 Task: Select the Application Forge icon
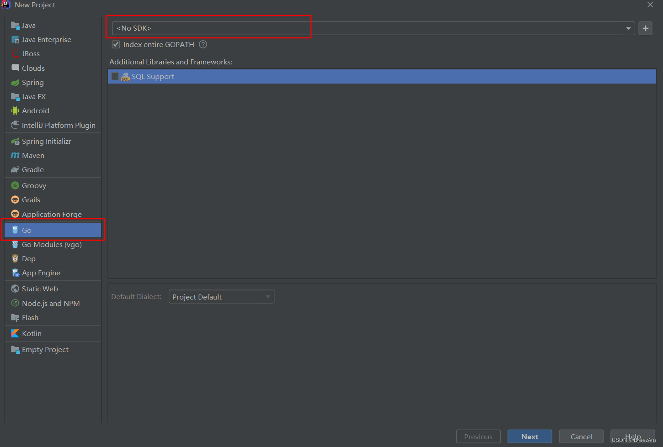pos(15,214)
